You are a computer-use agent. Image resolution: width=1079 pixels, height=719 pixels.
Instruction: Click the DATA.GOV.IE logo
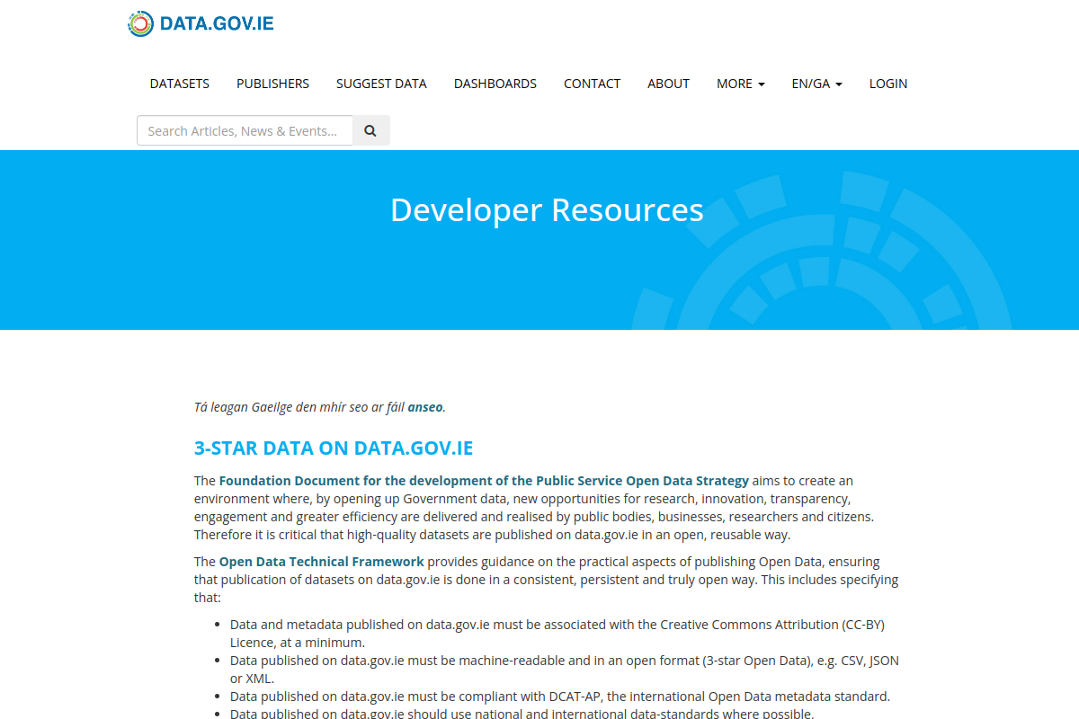[x=201, y=23]
